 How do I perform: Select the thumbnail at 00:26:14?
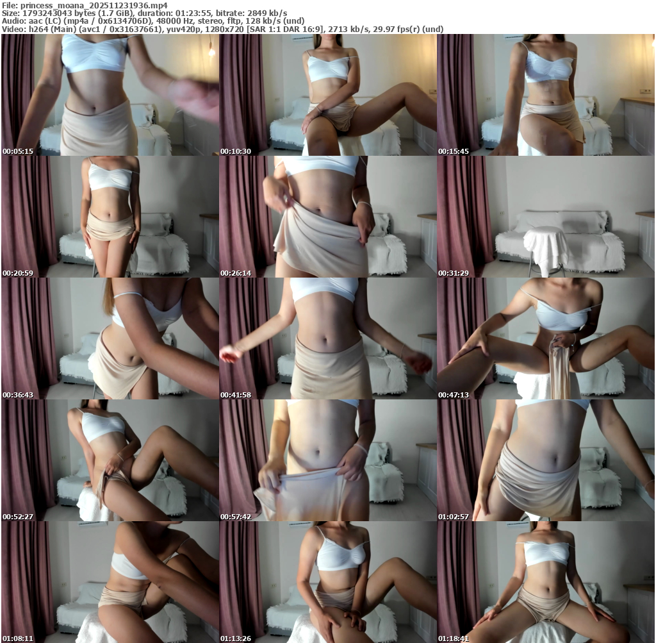[x=328, y=217]
